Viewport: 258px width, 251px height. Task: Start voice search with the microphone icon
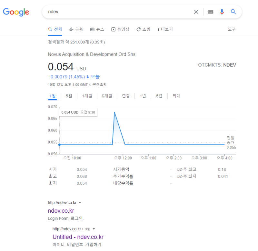(222, 12)
